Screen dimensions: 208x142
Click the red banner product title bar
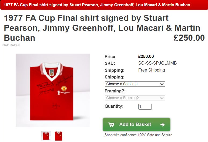104,5
